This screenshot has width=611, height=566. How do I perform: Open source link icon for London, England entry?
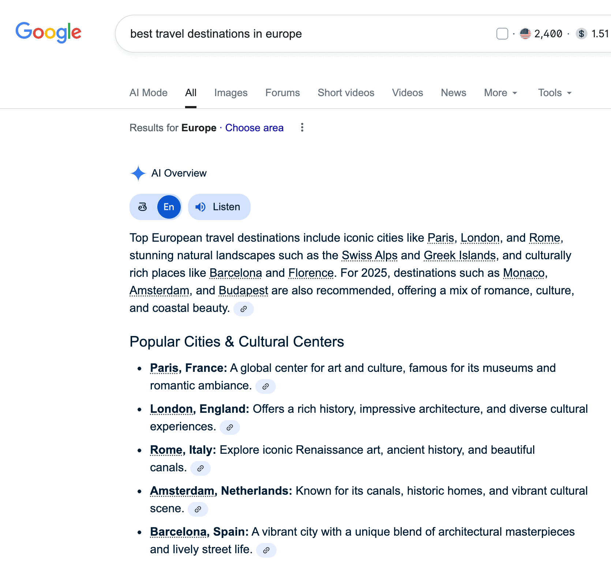click(229, 427)
